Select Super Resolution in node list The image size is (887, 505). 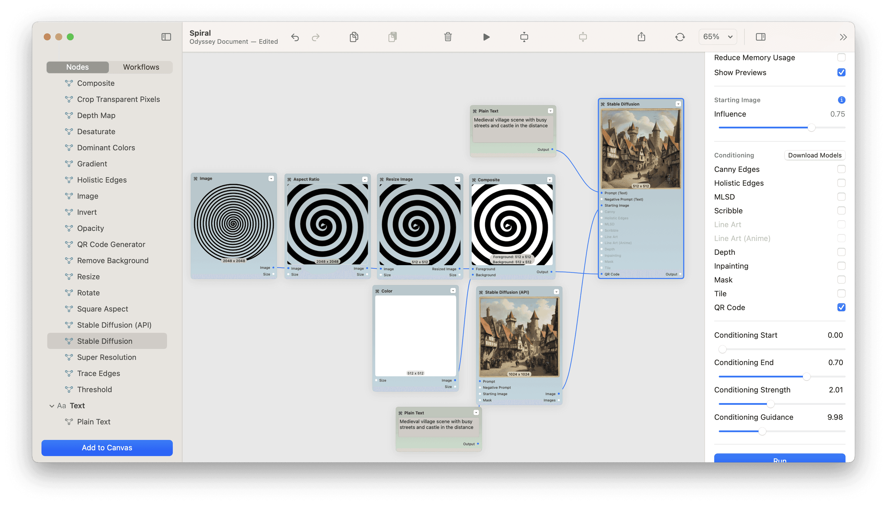[x=107, y=357]
